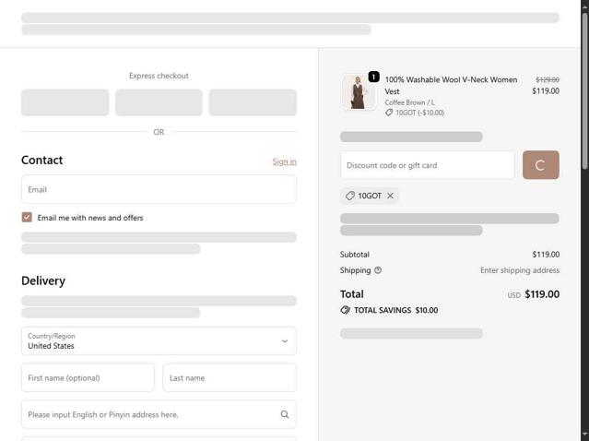589x441 pixels.
Task: Click the shipping help question mark icon
Action: (x=378, y=270)
